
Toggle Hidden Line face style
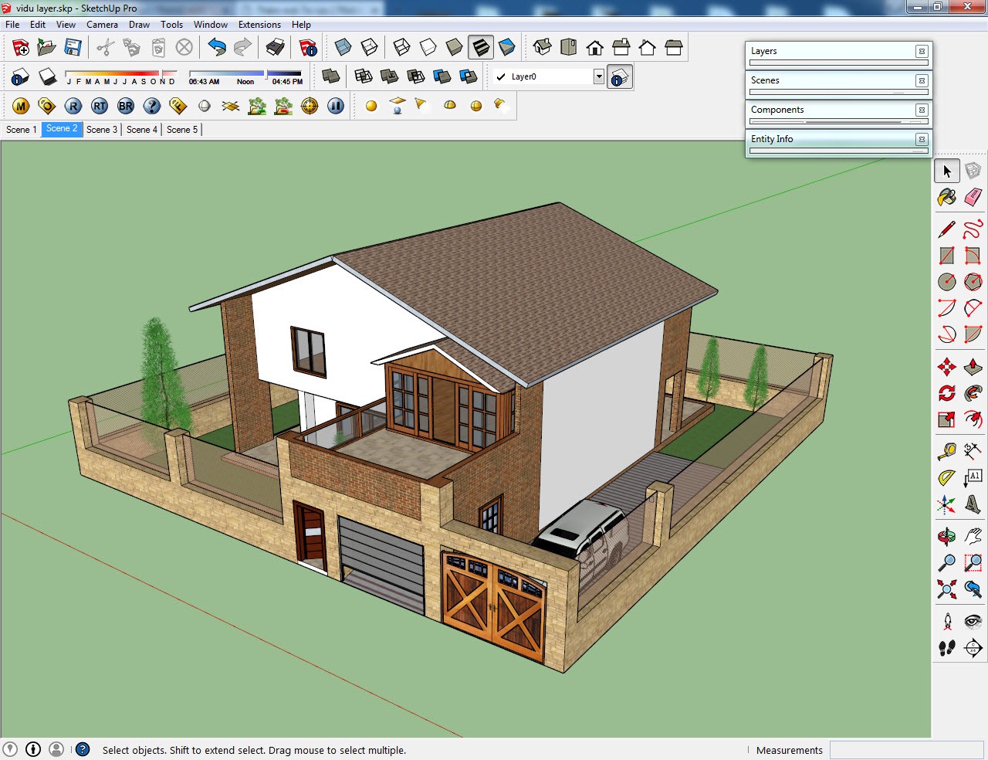click(428, 48)
